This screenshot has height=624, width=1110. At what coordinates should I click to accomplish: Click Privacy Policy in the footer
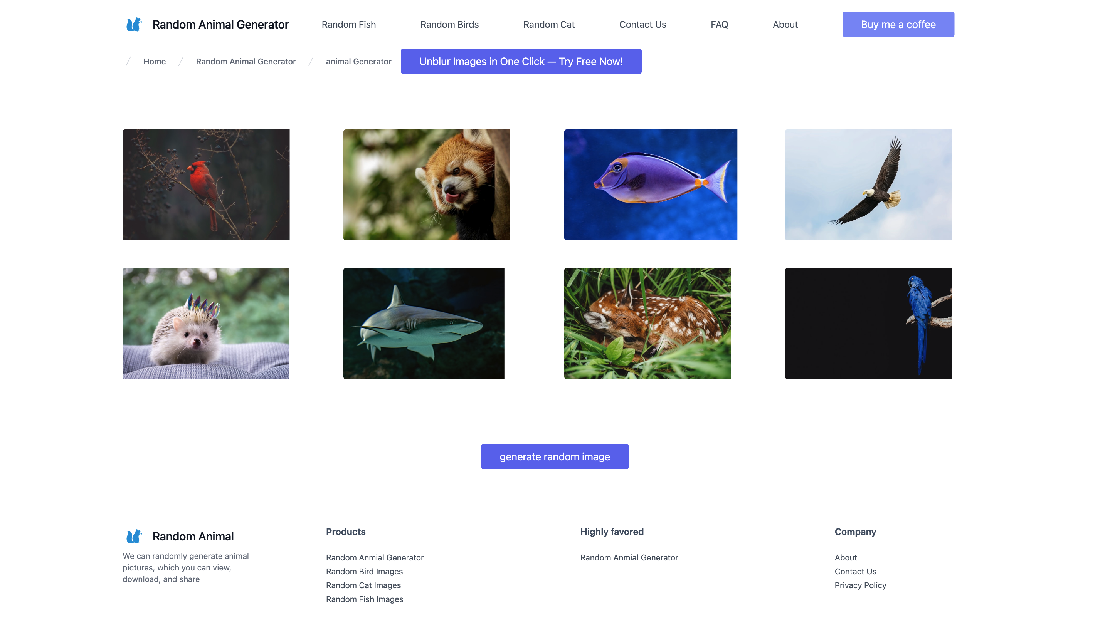pyautogui.click(x=860, y=585)
